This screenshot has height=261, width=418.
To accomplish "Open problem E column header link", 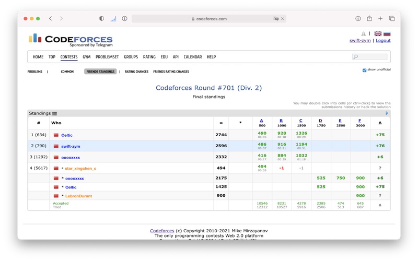I will click(x=340, y=121).
